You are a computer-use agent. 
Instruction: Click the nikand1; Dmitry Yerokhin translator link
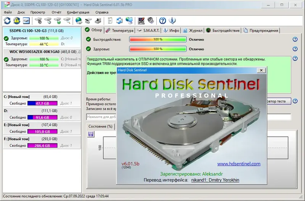[215, 180]
